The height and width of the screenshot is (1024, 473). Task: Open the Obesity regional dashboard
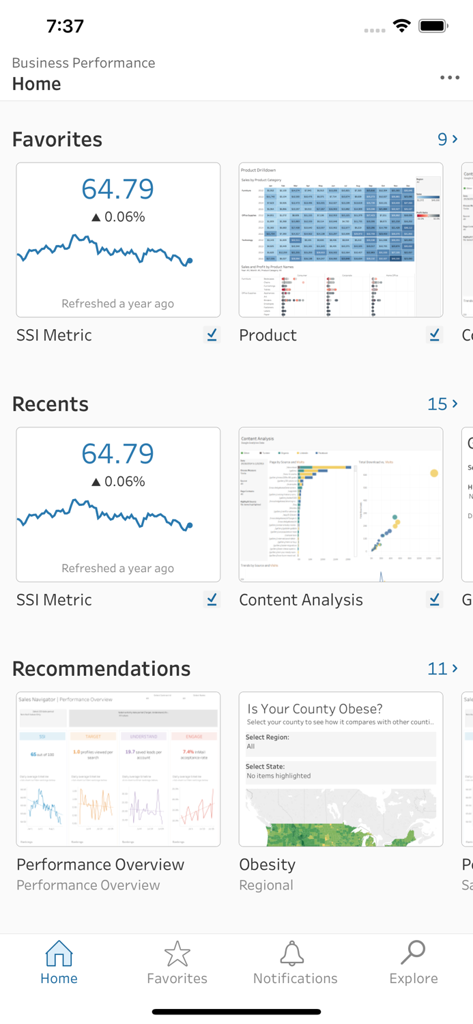[x=341, y=769]
